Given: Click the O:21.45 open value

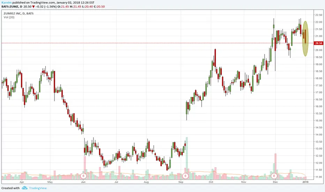Looking at the screenshot, I should click(63, 7).
